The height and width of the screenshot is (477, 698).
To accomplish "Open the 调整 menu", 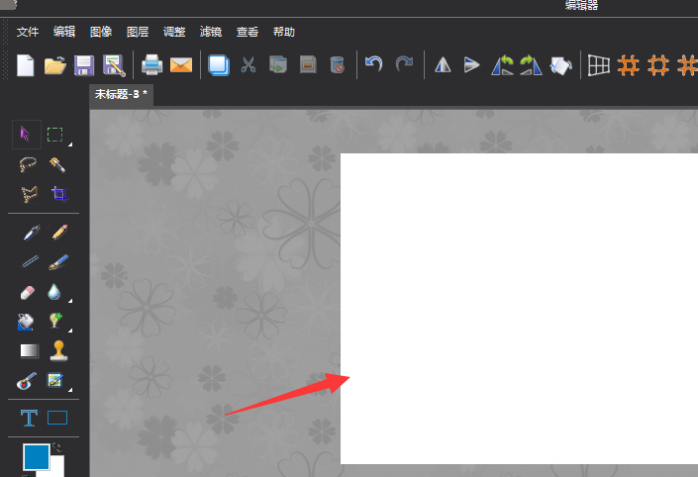I will click(x=174, y=32).
